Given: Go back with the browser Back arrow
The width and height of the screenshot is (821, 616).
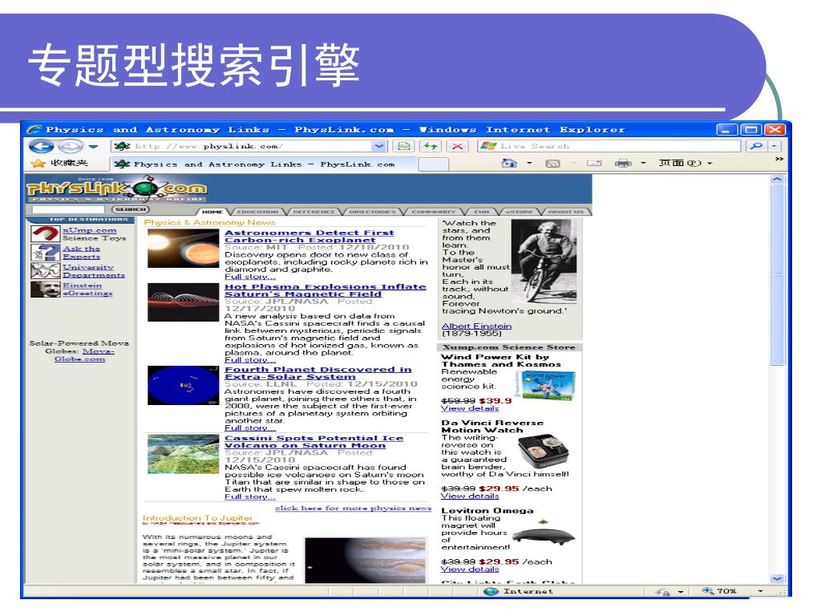Looking at the screenshot, I should pos(42,146).
